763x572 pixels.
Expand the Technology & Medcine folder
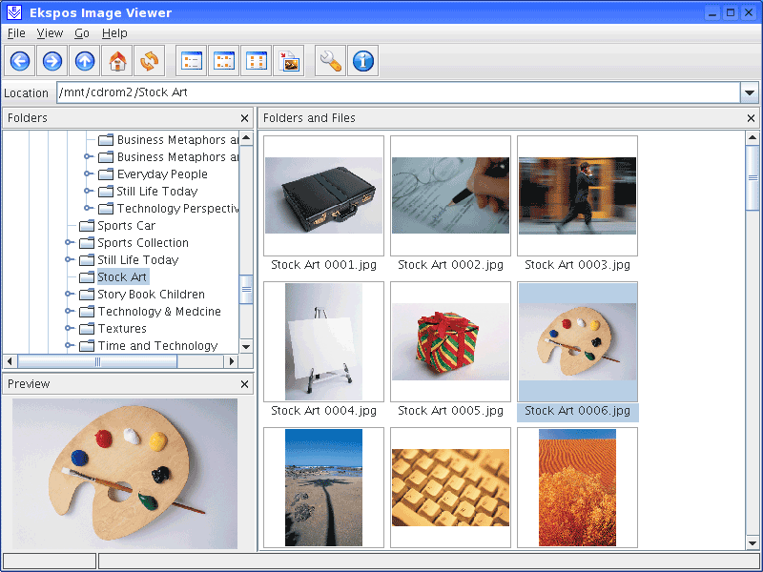click(70, 312)
